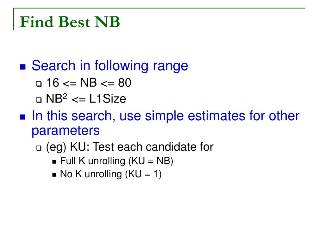This screenshot has width=324, height=243.
Task: Click the blue bullet before 'Search in following range'
Action: coord(23,67)
